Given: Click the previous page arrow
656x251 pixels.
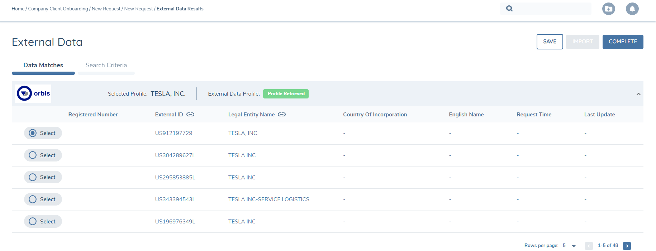Looking at the screenshot, I should 589,246.
